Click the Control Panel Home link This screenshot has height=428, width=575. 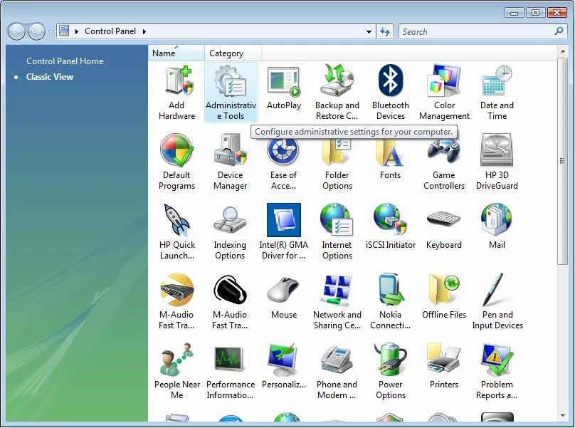tap(65, 61)
